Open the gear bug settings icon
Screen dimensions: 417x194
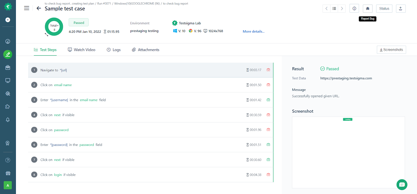click(8, 94)
